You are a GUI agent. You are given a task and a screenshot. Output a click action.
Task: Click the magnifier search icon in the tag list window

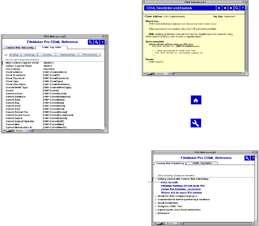[91, 42]
